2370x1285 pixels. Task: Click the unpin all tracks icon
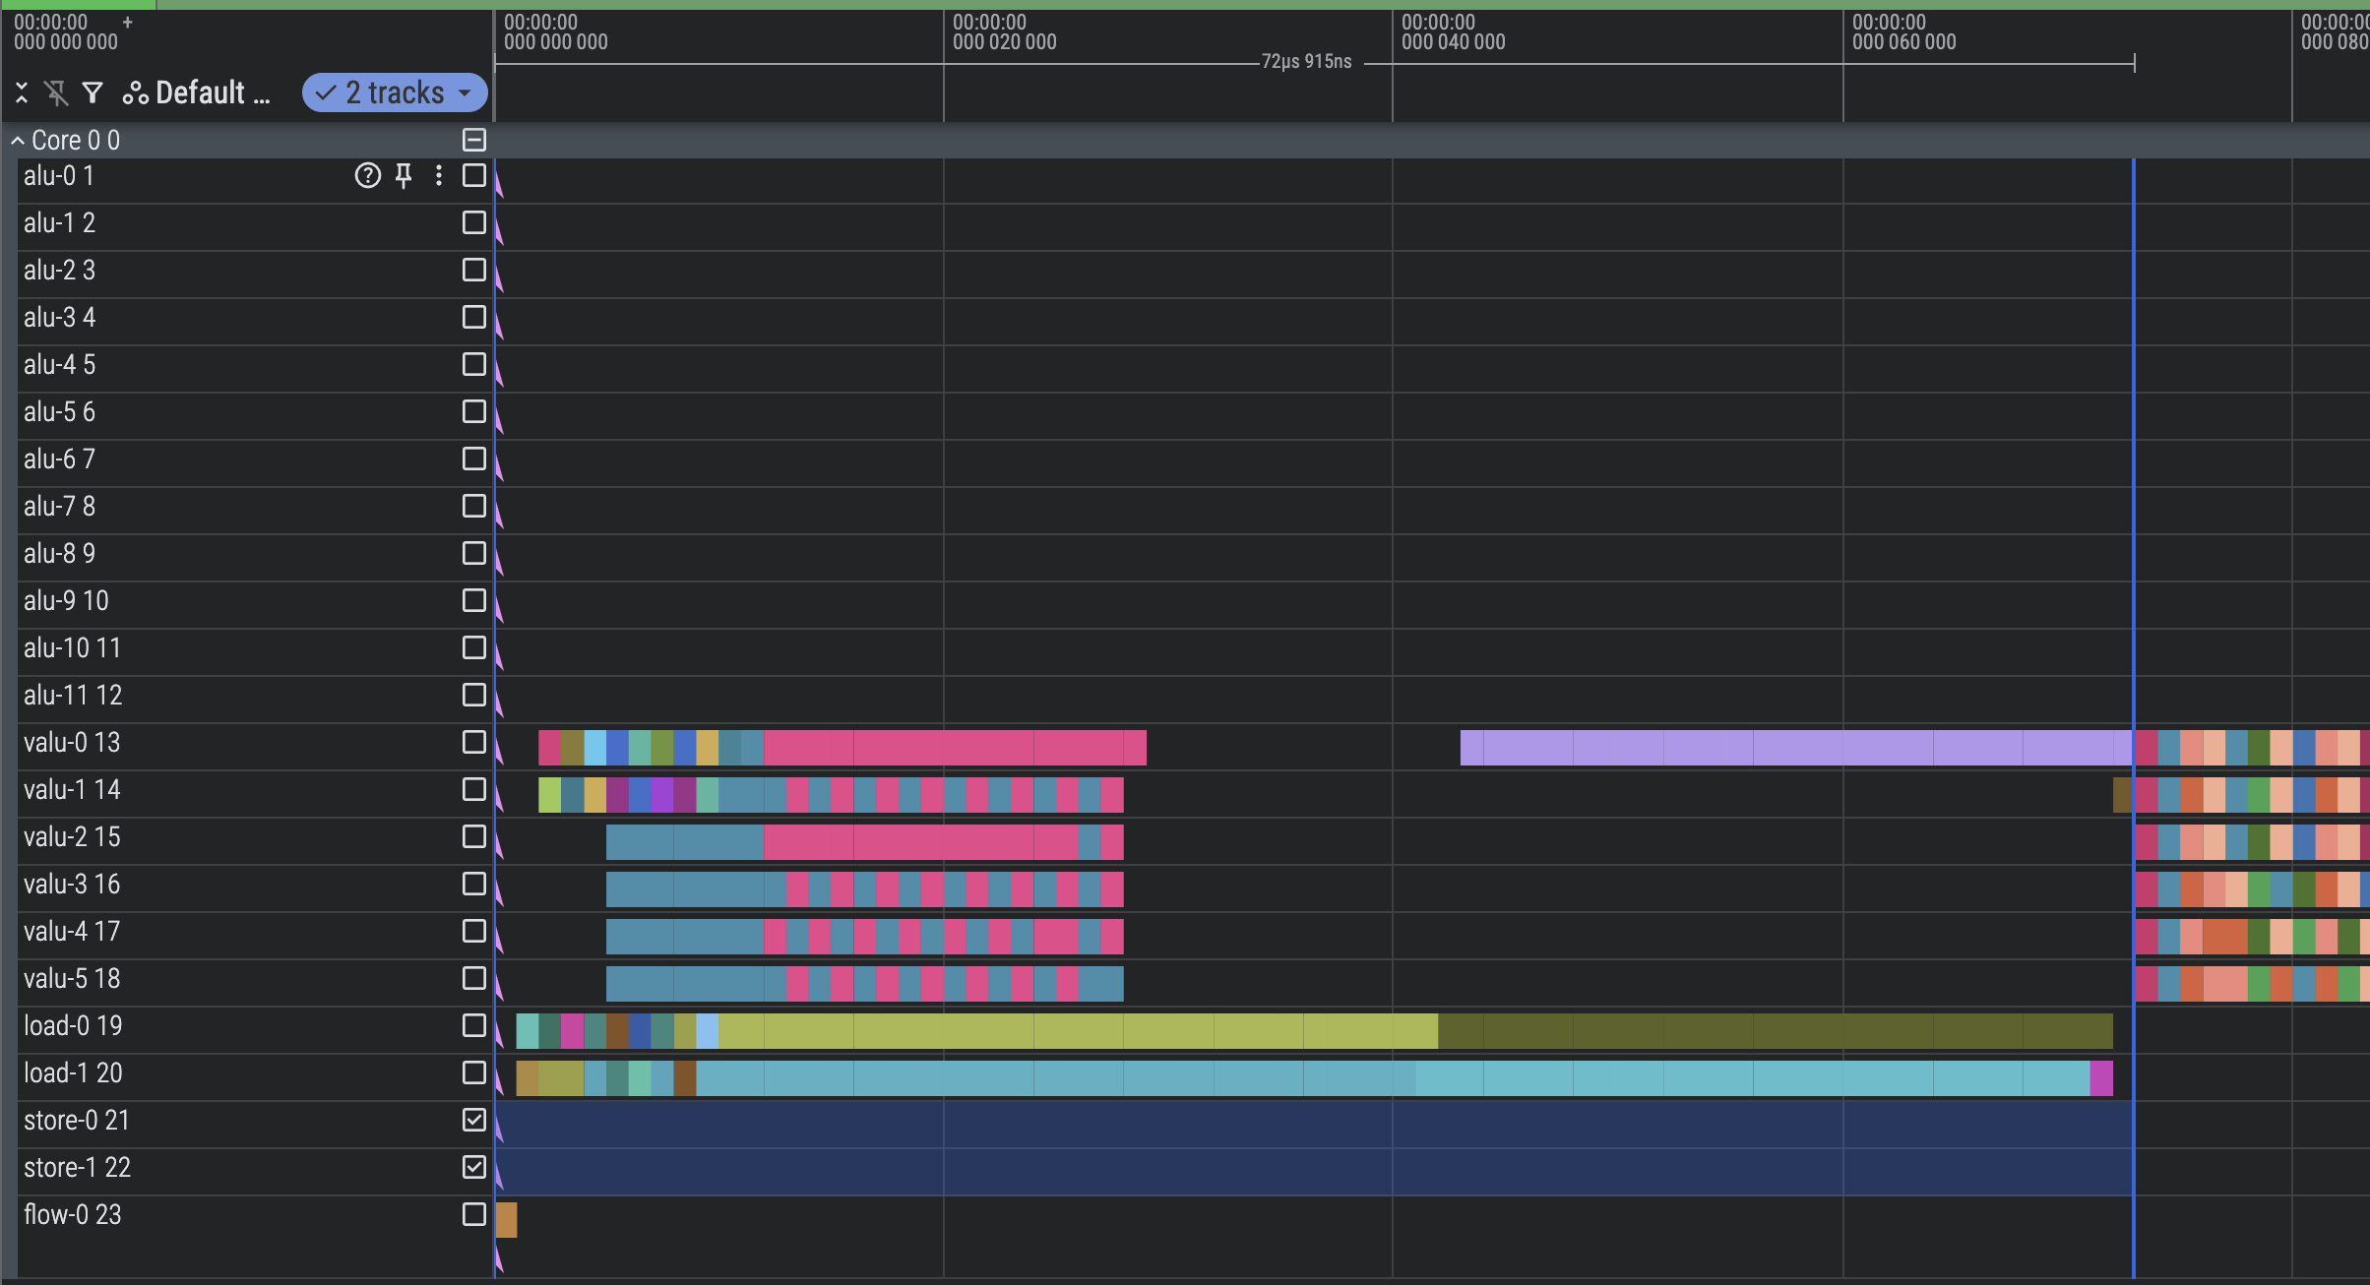(x=56, y=92)
